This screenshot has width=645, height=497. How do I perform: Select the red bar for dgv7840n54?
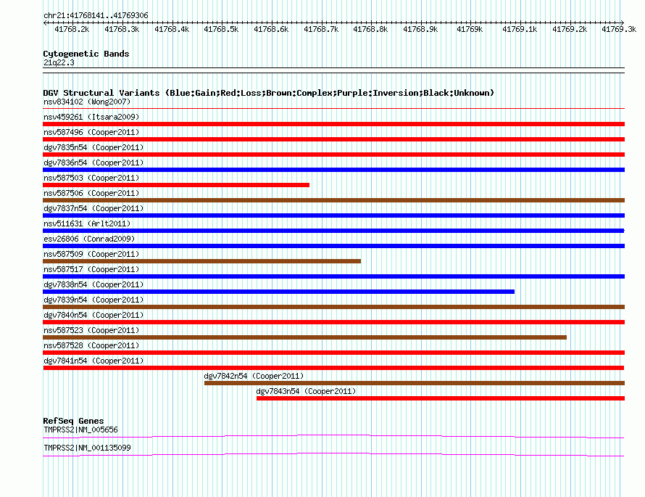pos(333,322)
